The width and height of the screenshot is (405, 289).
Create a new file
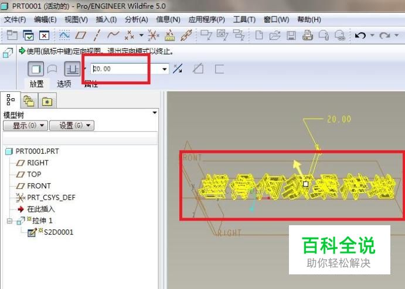[x=259, y=35]
